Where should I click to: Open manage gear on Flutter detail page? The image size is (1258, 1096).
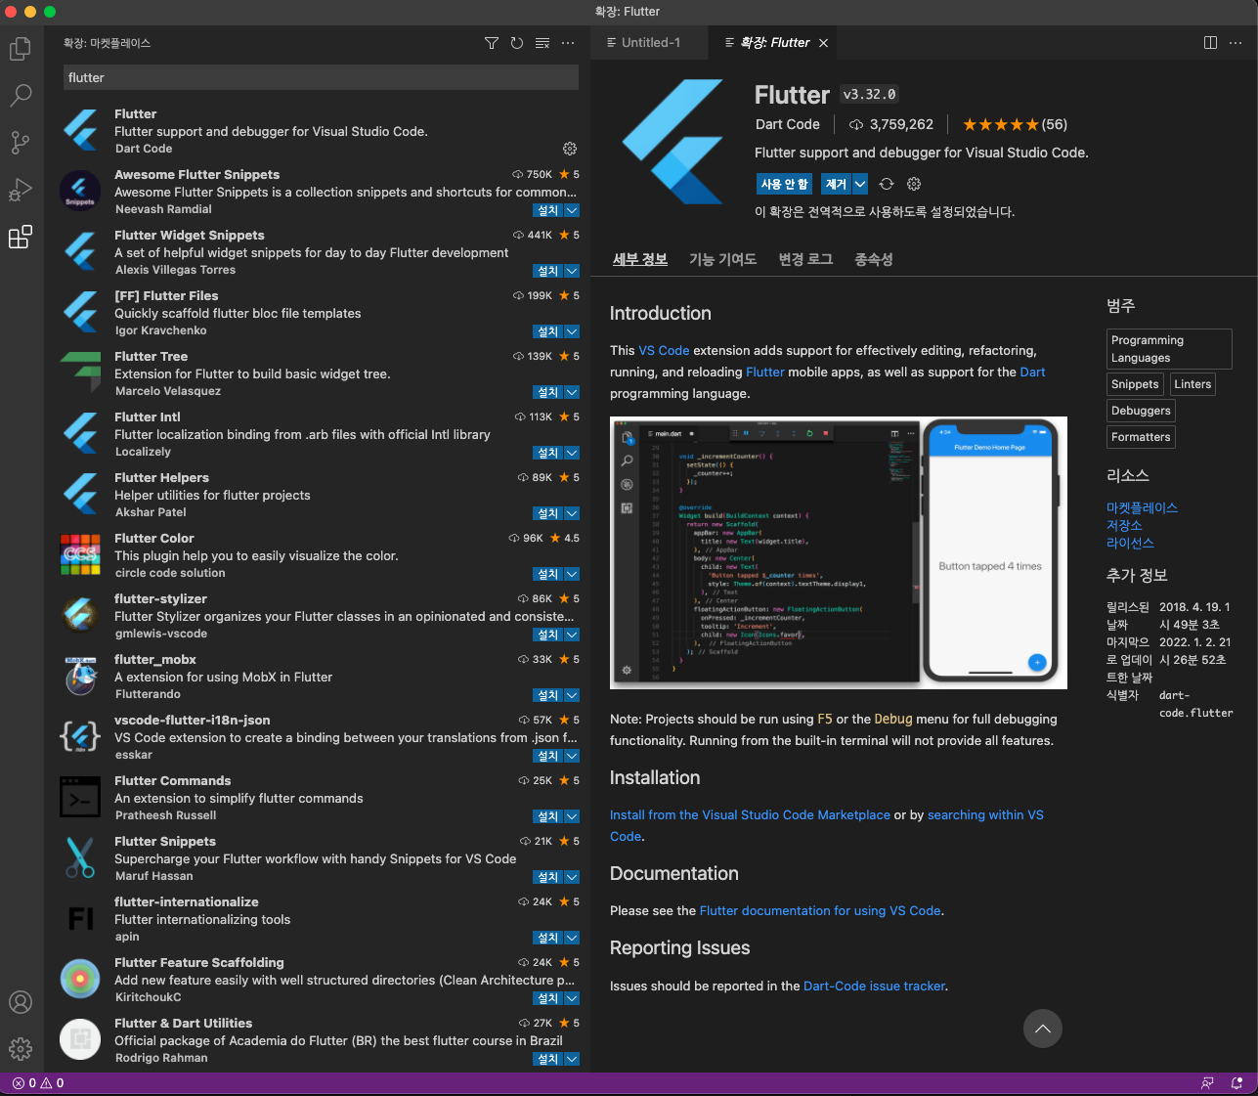pyautogui.click(x=914, y=184)
